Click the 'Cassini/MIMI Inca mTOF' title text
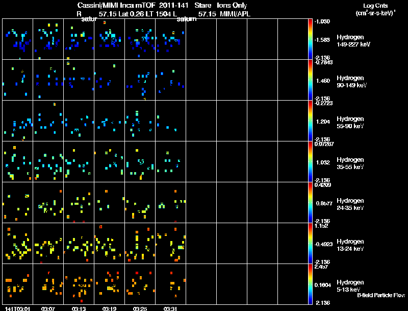408x311 pixels. (116, 6)
